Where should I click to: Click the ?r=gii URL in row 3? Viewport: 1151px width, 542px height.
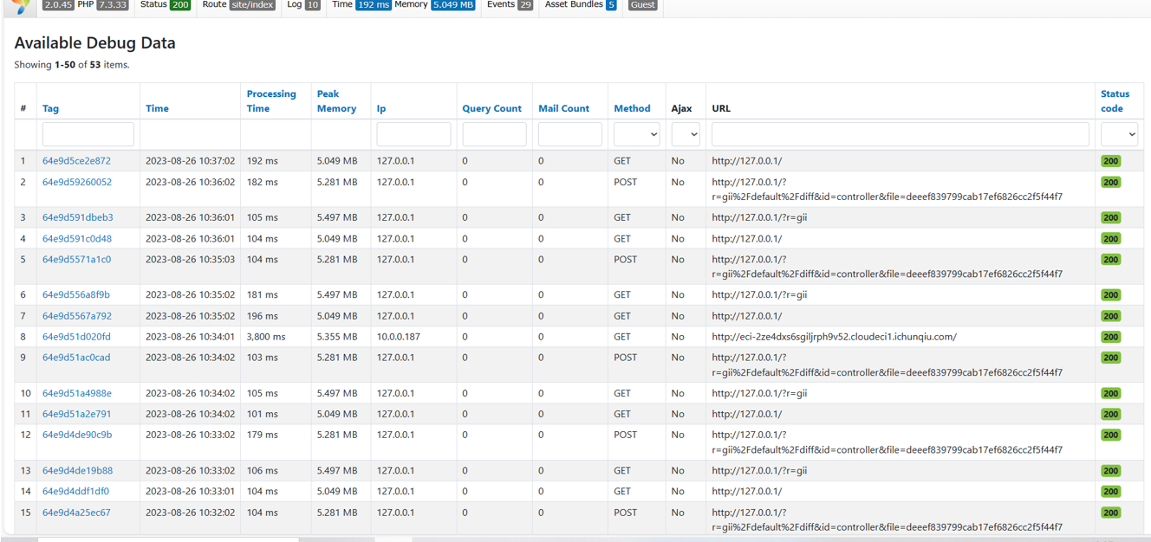[x=759, y=218]
